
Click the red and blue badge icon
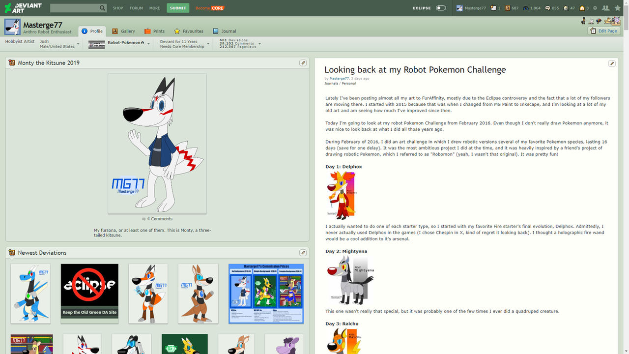[x=599, y=21]
